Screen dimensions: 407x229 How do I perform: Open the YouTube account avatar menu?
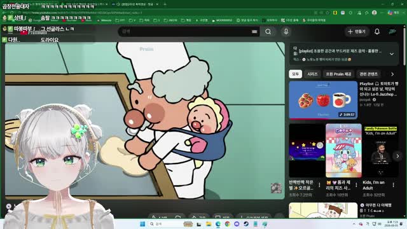(x=392, y=32)
